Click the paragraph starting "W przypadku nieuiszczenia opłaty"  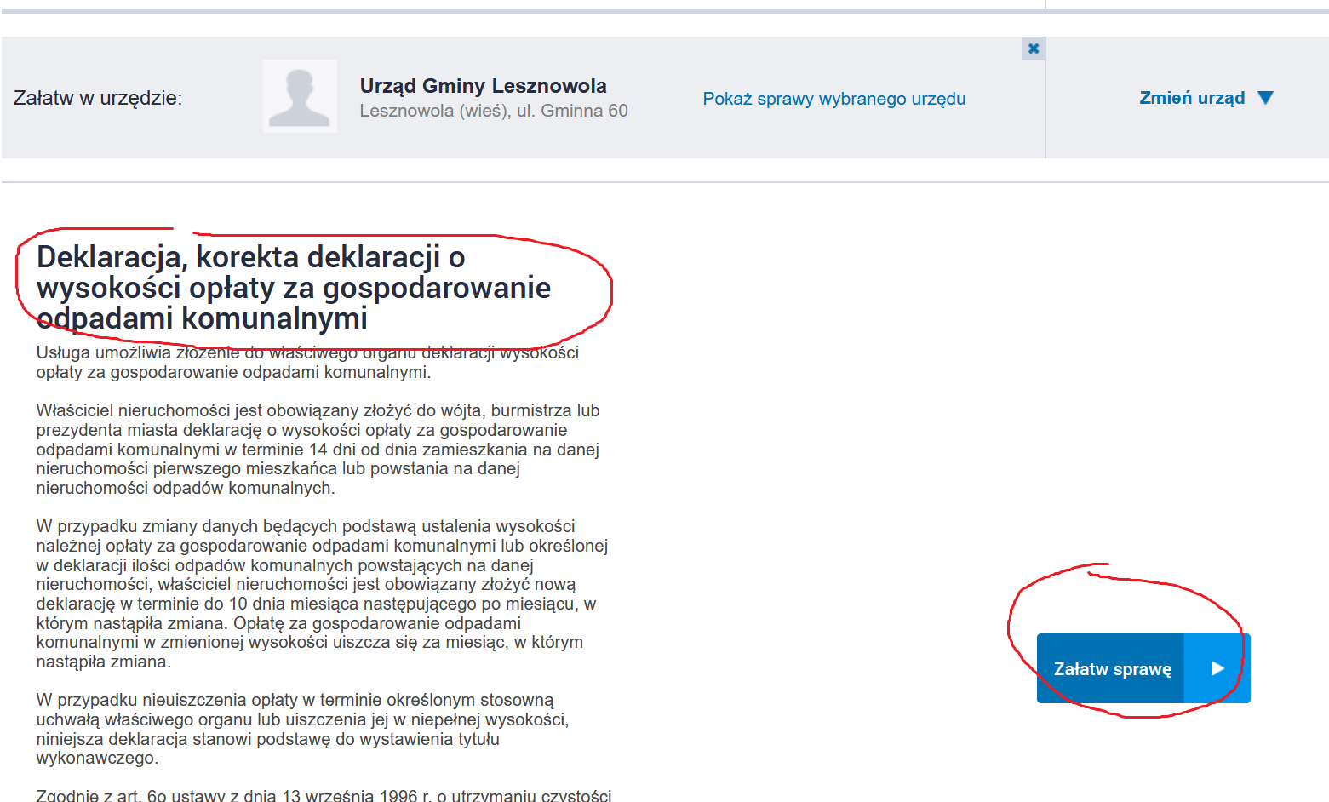(301, 729)
